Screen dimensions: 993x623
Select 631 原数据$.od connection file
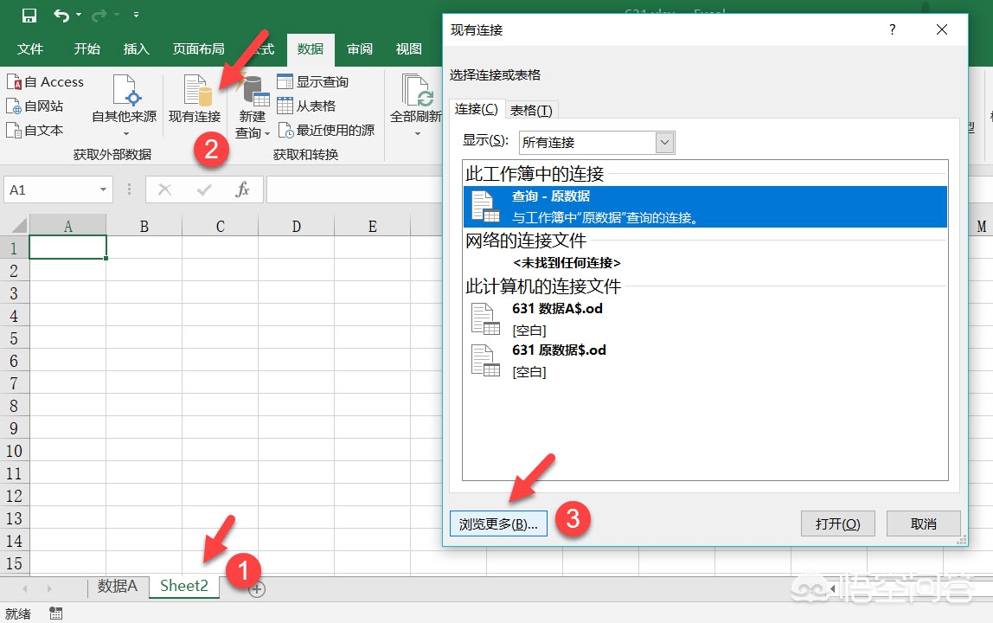(706, 361)
